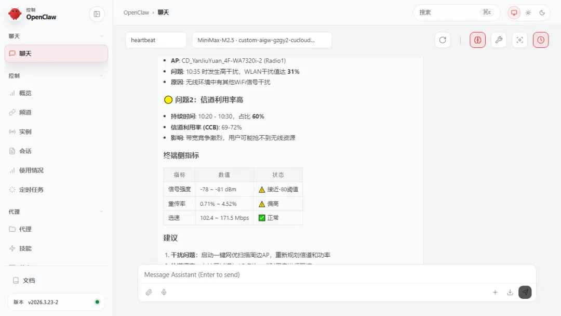This screenshot has height=316, width=561.
Task: Click the OpenClaw breadcrumb link
Action: coord(136,12)
